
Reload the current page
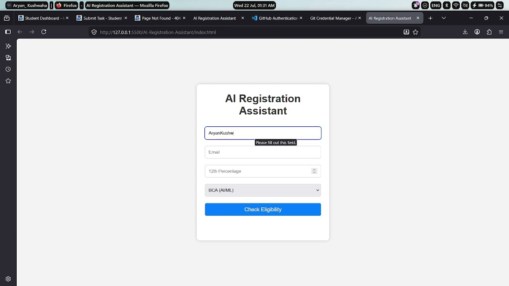click(44, 32)
